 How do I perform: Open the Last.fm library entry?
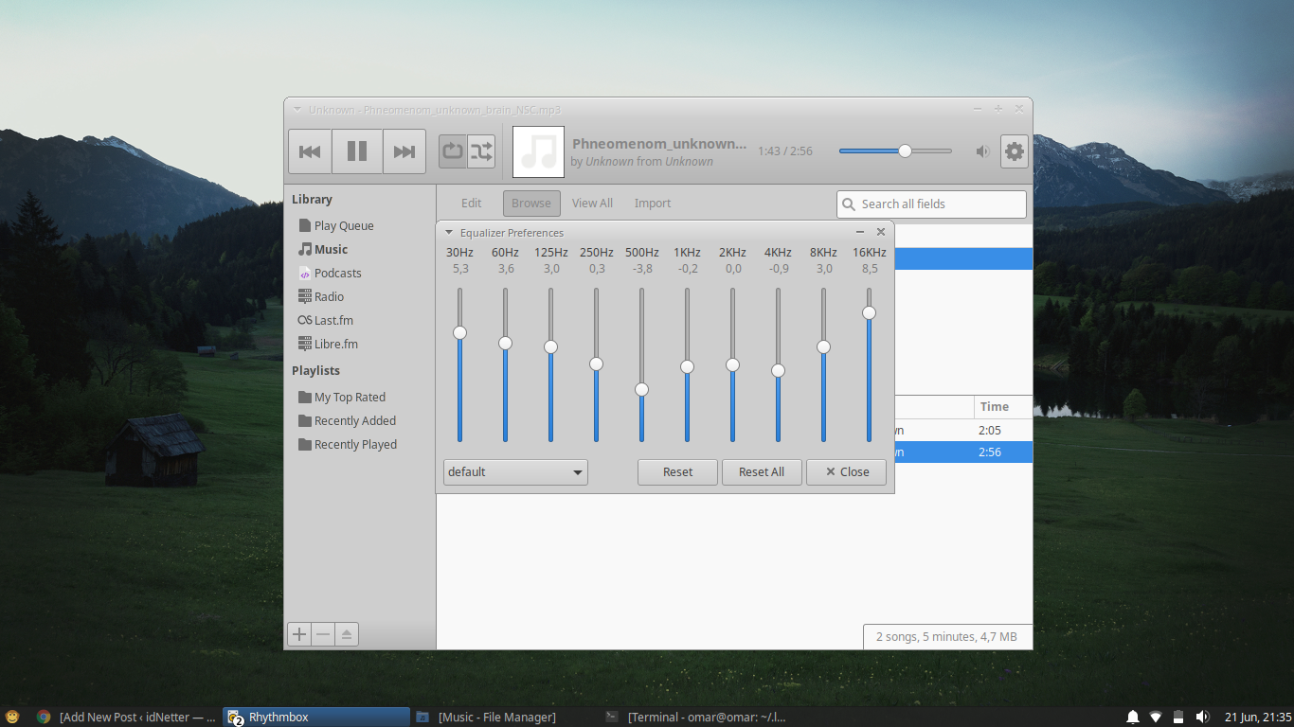(334, 320)
